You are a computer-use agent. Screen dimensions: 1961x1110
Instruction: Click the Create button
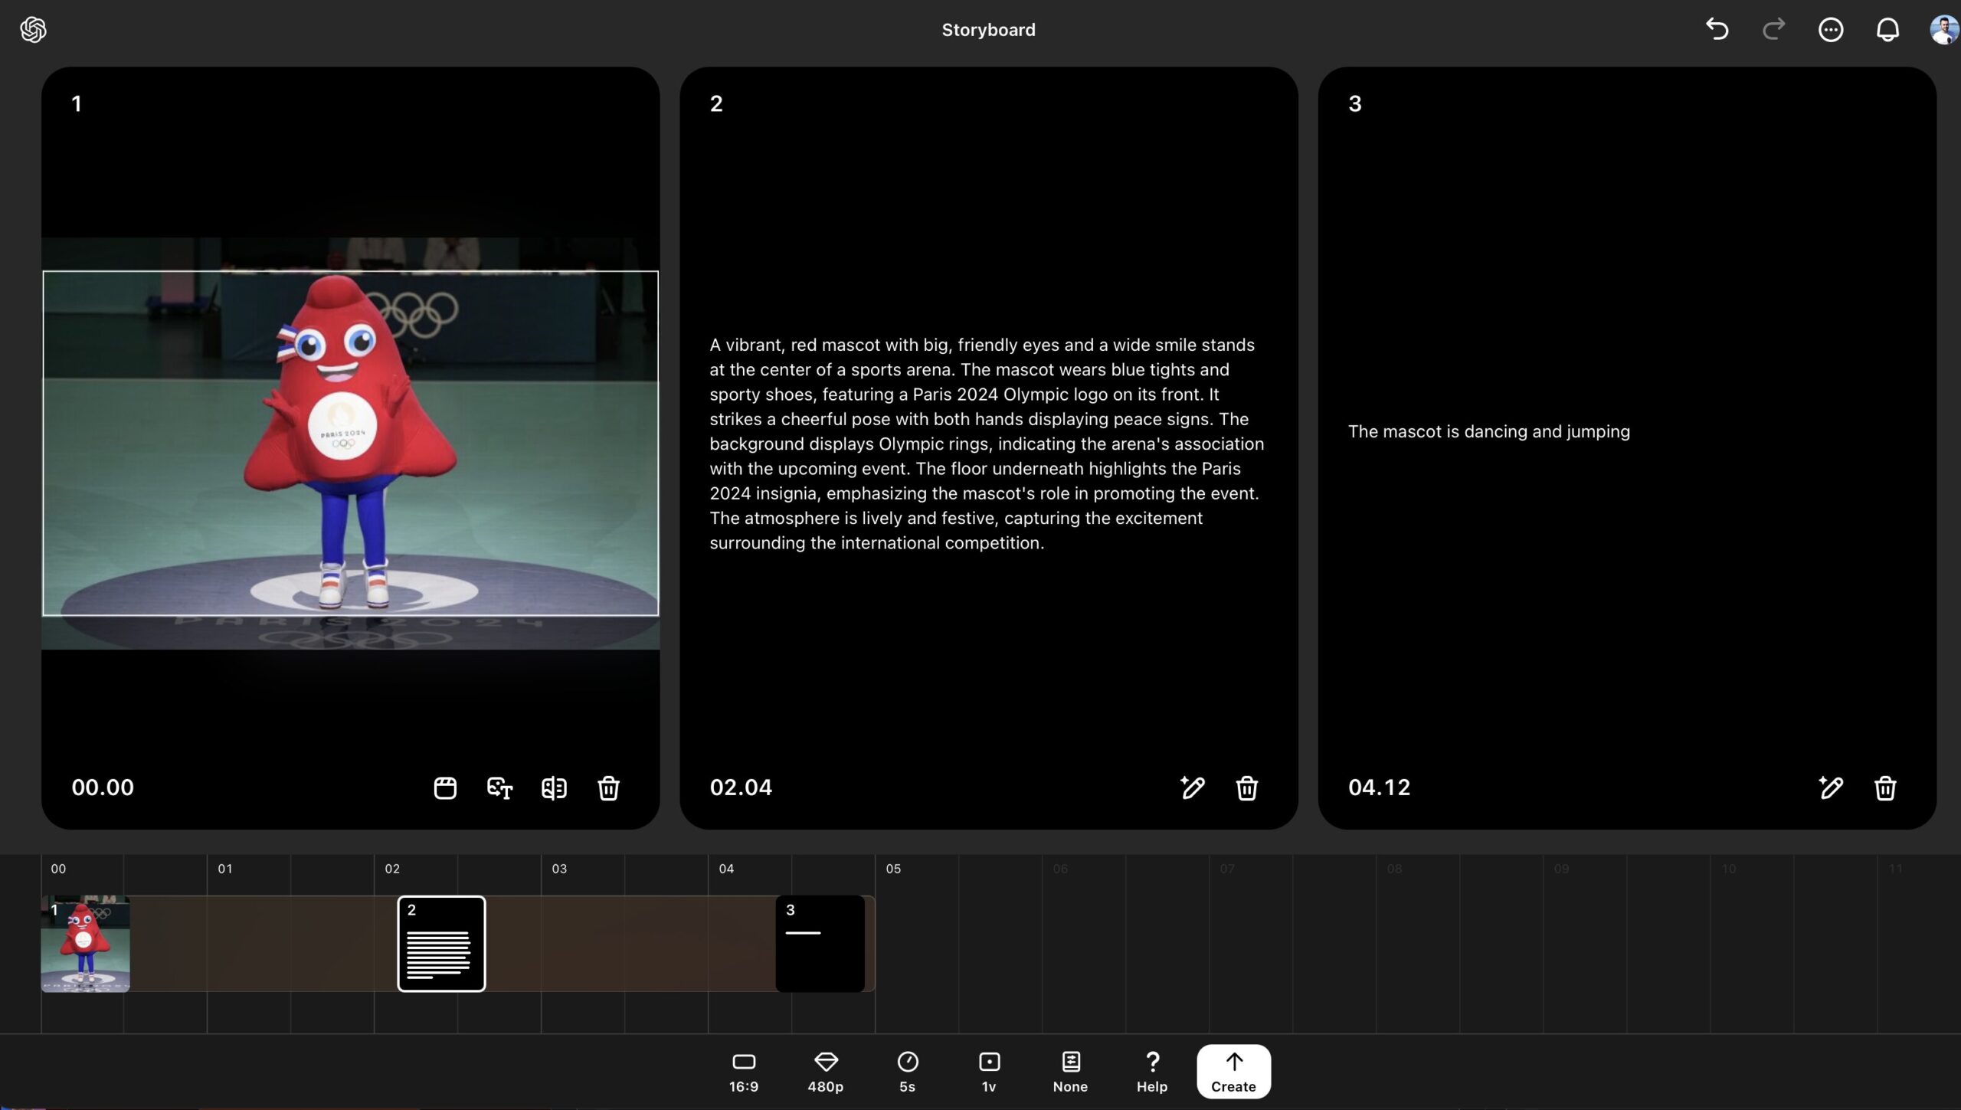point(1233,1071)
